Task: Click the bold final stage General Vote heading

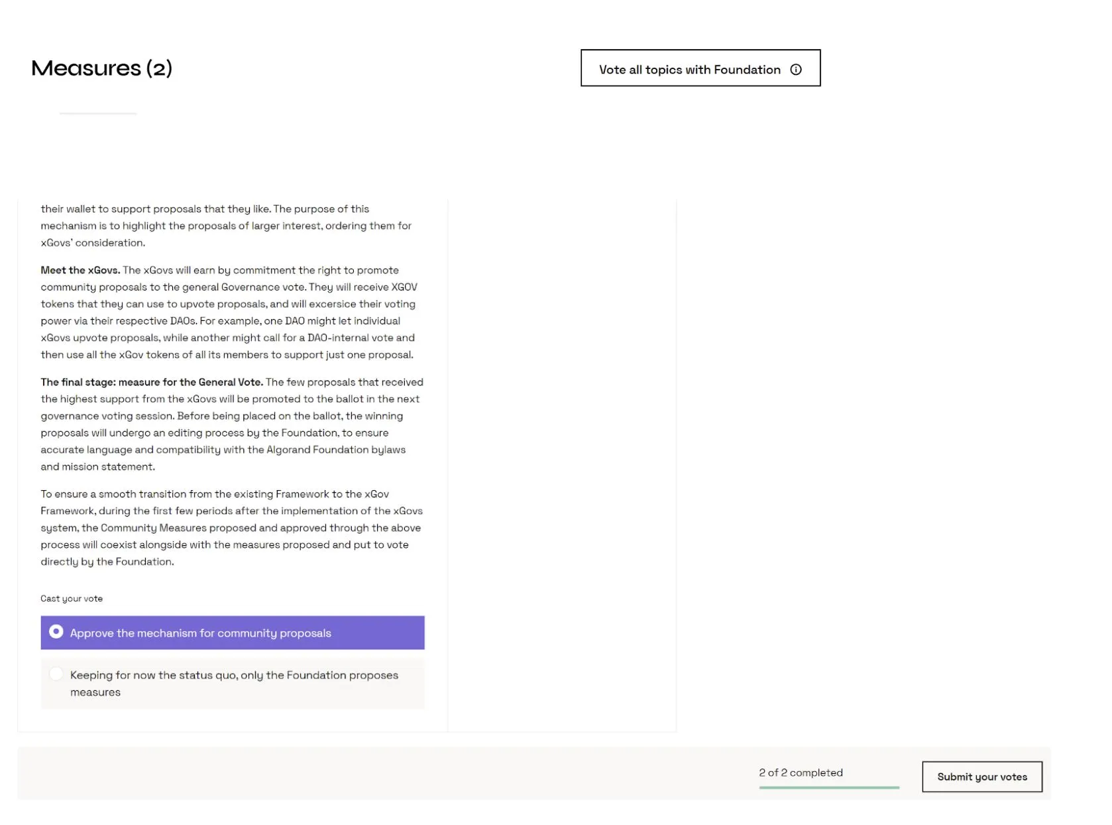Action: 152,382
